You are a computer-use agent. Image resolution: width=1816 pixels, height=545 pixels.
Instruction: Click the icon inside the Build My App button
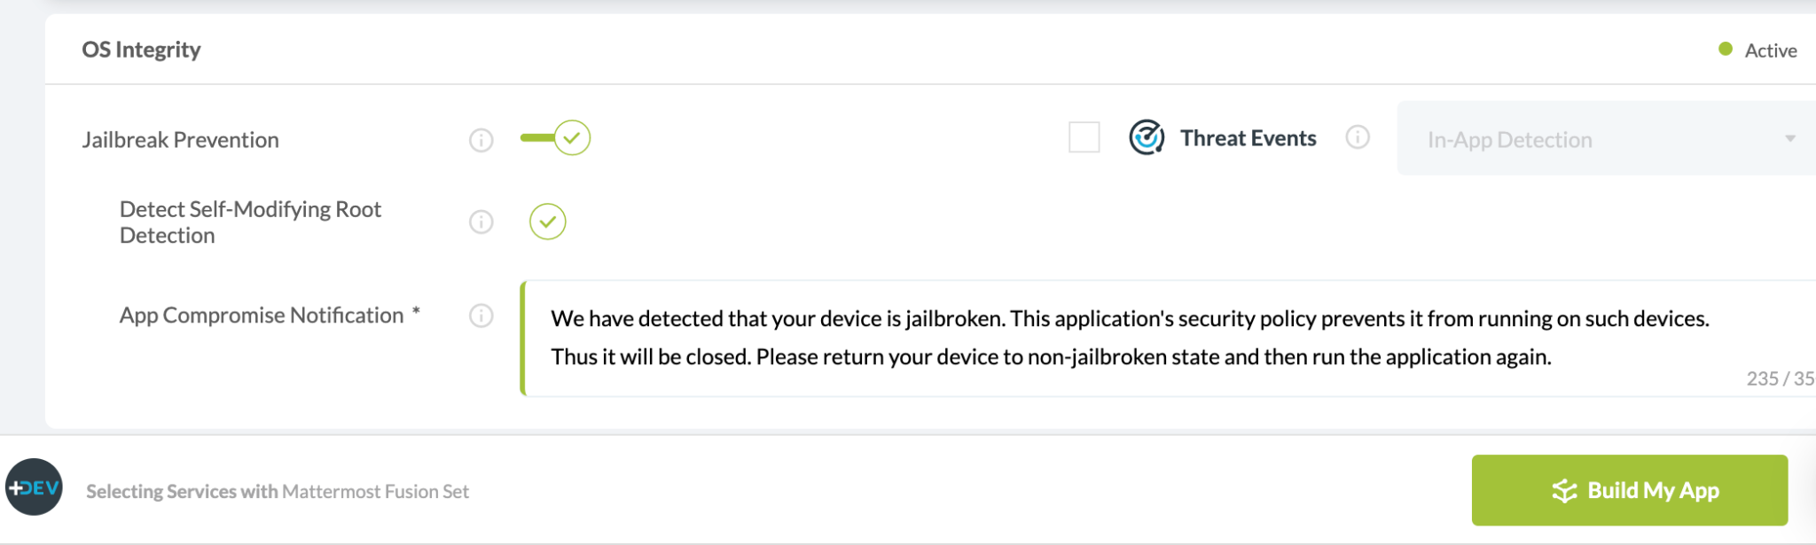pyautogui.click(x=1564, y=490)
